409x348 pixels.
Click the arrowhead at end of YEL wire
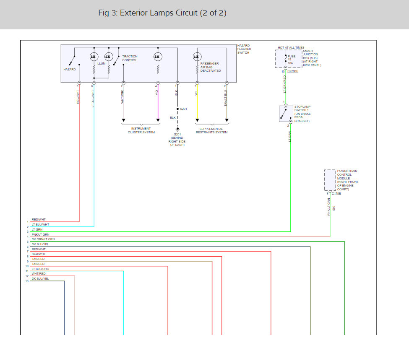pos(197,120)
